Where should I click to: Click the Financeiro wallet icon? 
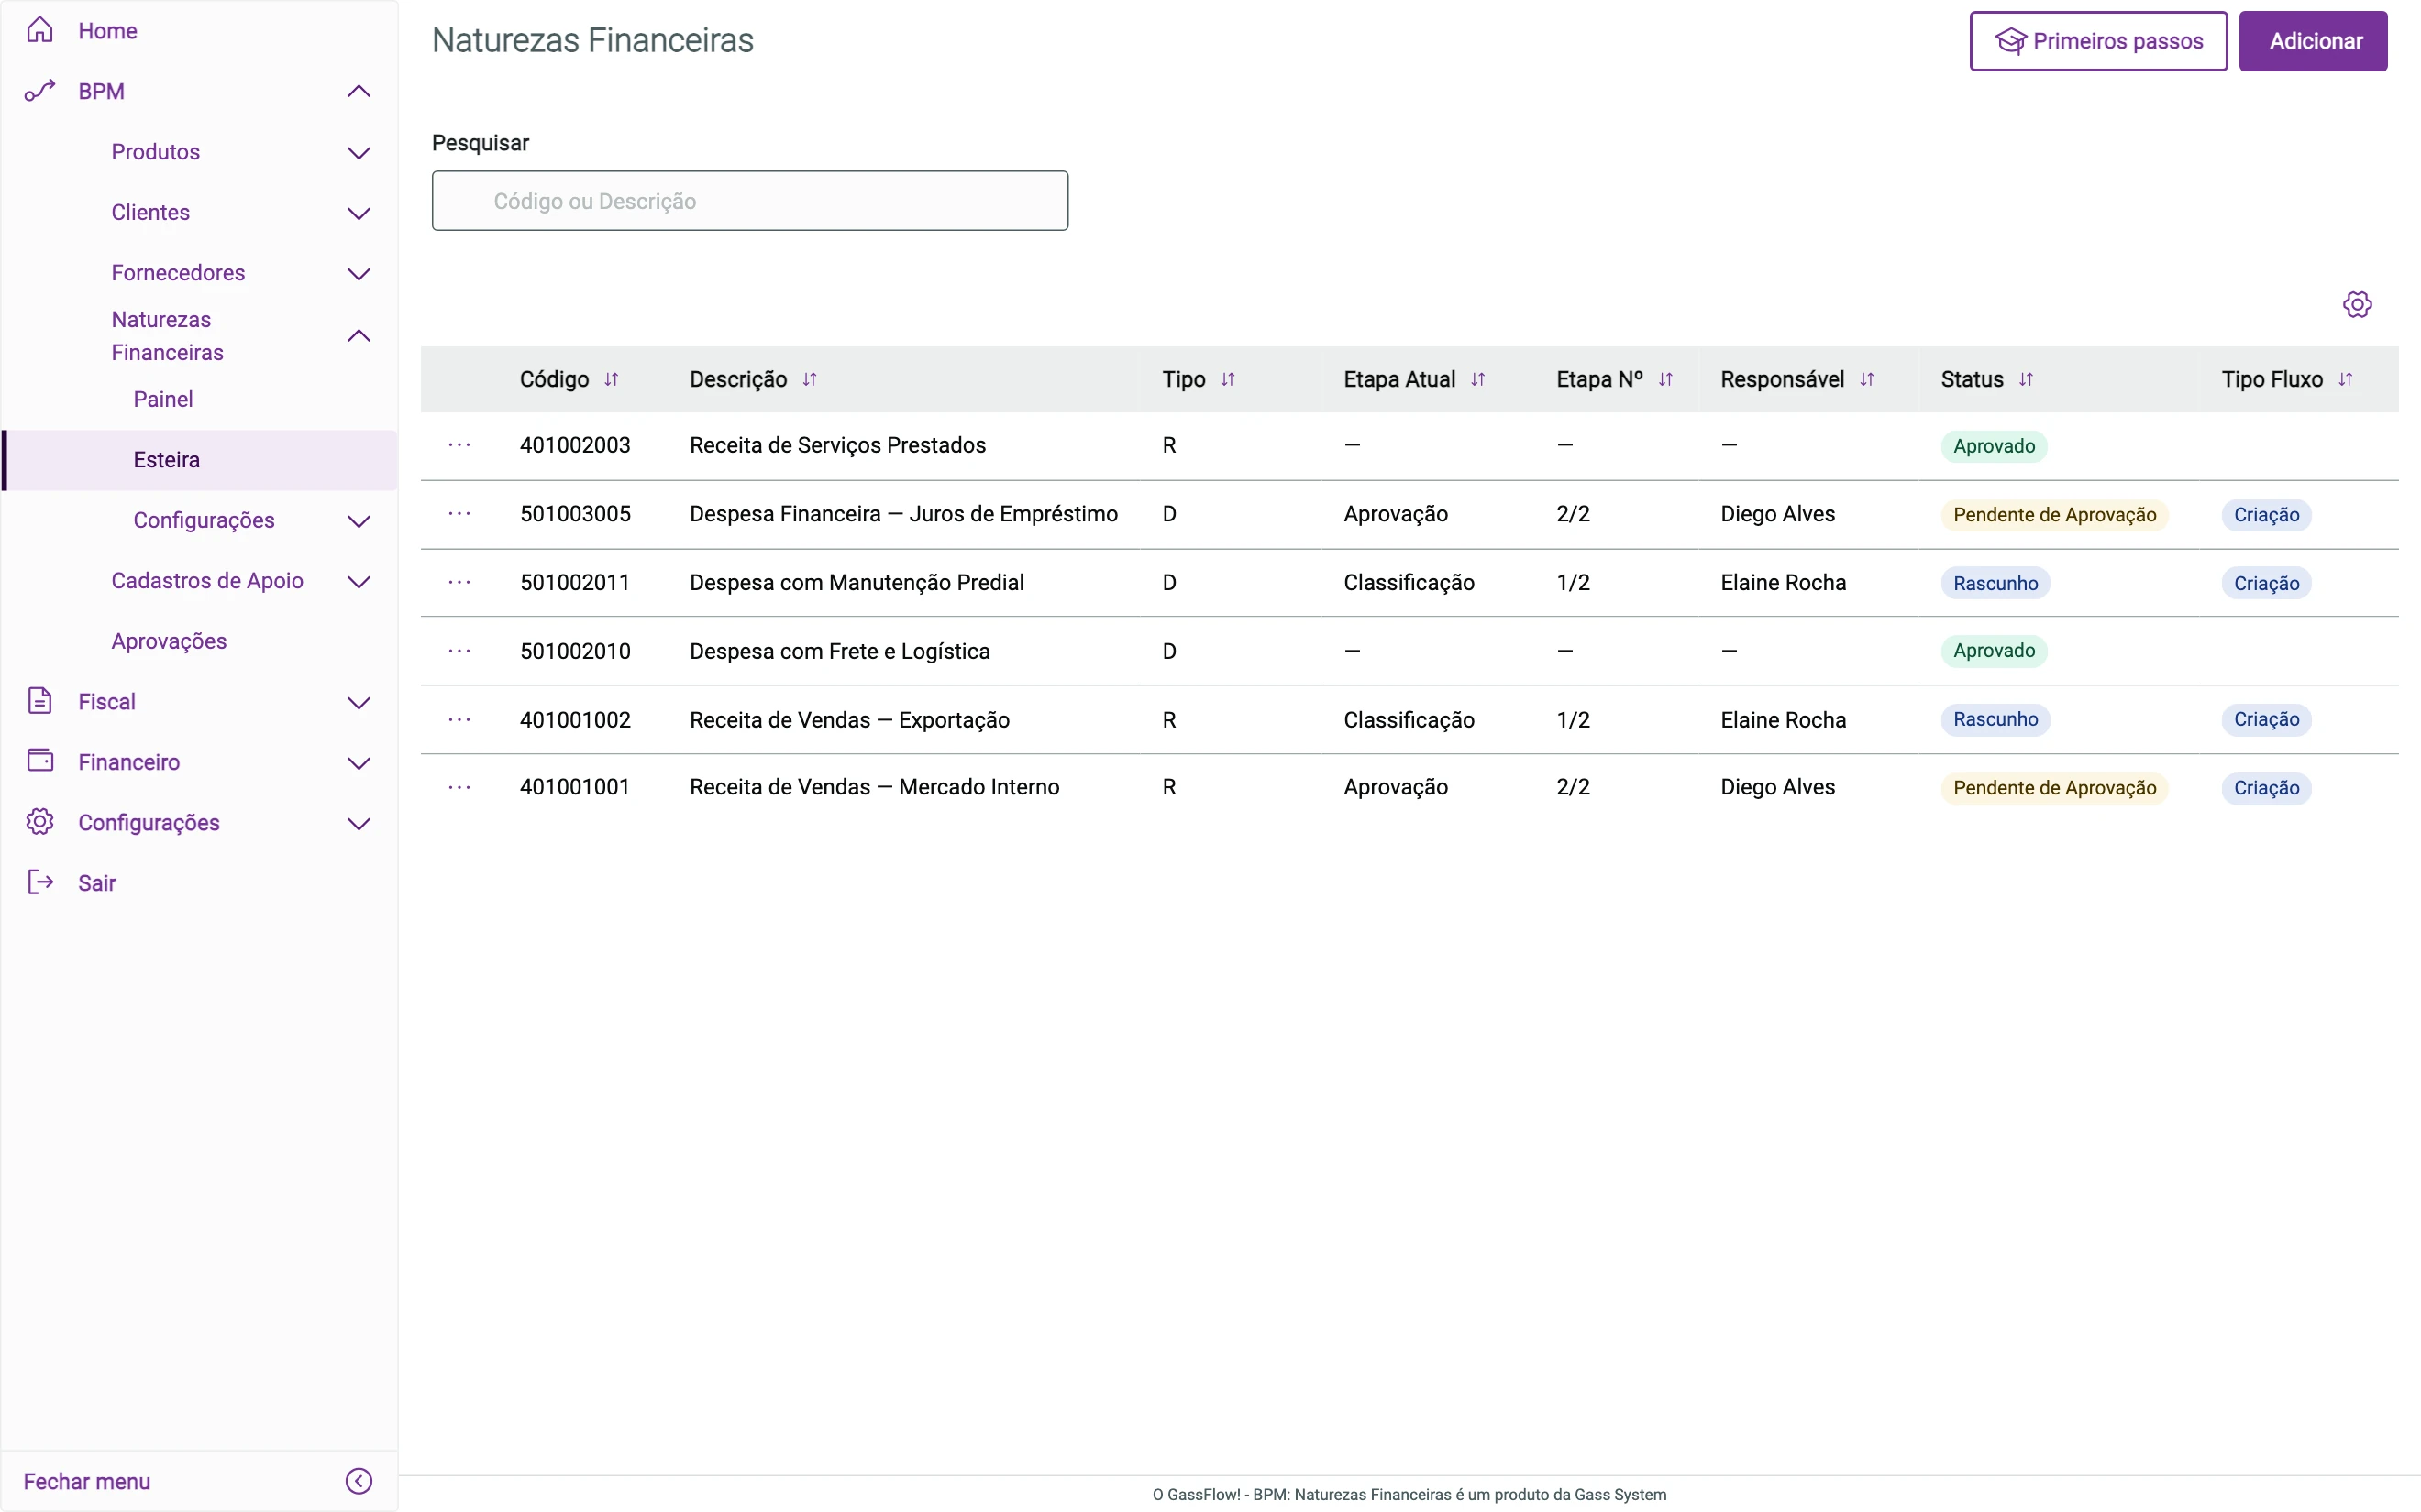click(40, 761)
